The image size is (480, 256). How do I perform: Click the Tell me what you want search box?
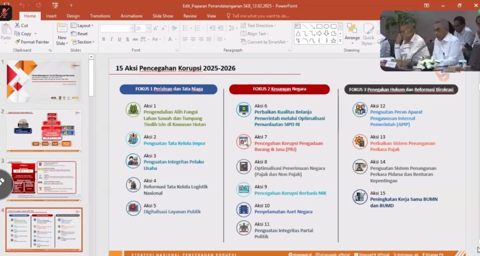point(258,16)
